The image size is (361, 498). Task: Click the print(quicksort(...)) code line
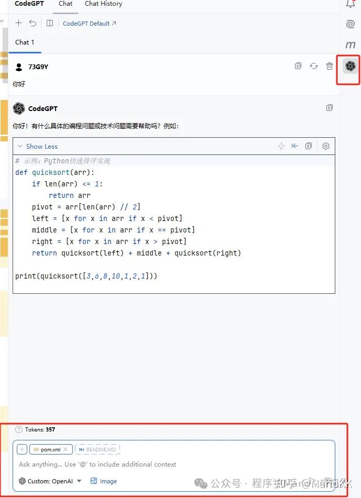tap(86, 276)
